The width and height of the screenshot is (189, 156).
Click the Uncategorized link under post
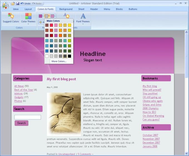click(66, 154)
